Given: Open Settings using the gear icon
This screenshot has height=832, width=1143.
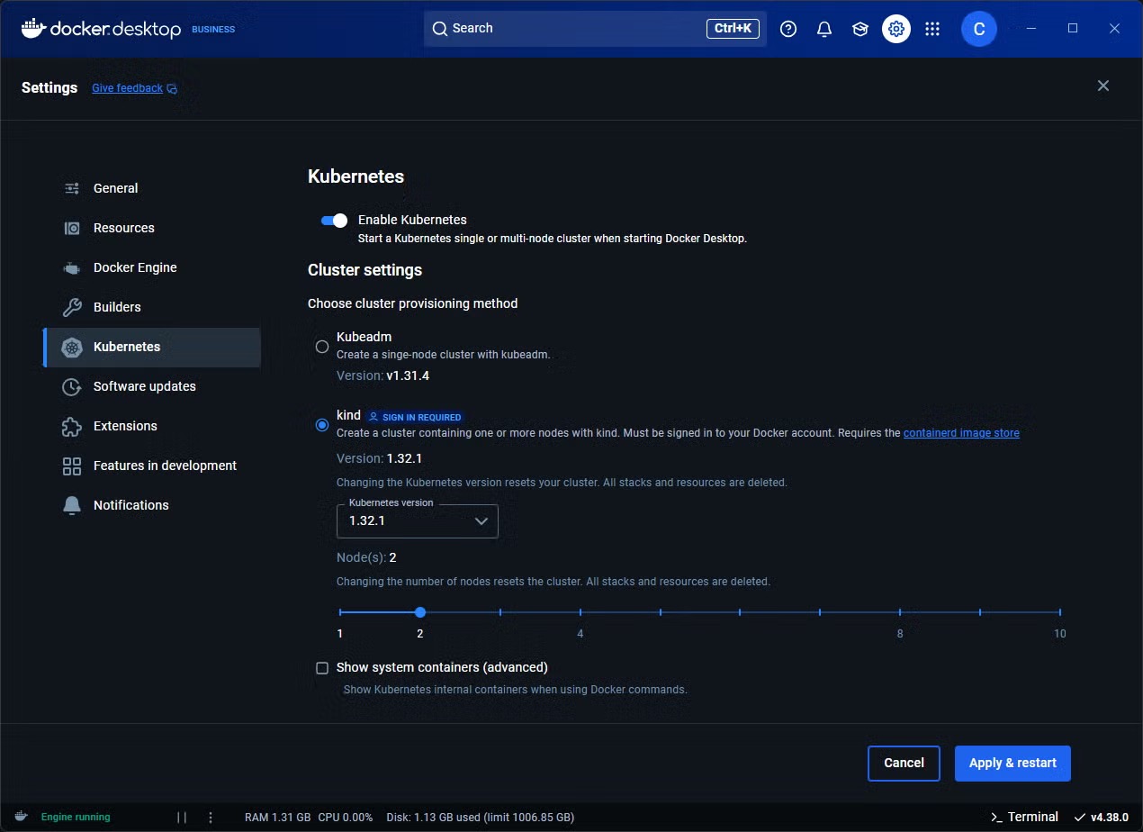Looking at the screenshot, I should [896, 29].
